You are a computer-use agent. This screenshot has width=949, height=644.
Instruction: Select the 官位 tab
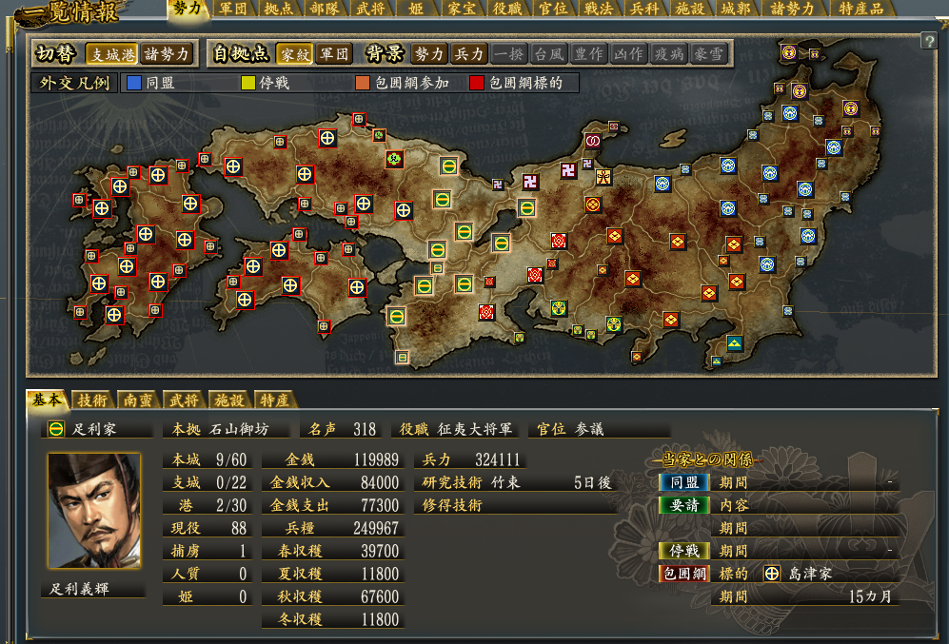[x=553, y=9]
